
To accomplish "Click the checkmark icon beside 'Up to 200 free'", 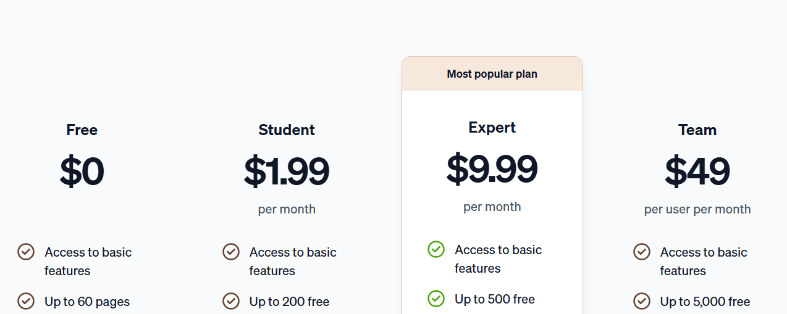I will [x=231, y=301].
